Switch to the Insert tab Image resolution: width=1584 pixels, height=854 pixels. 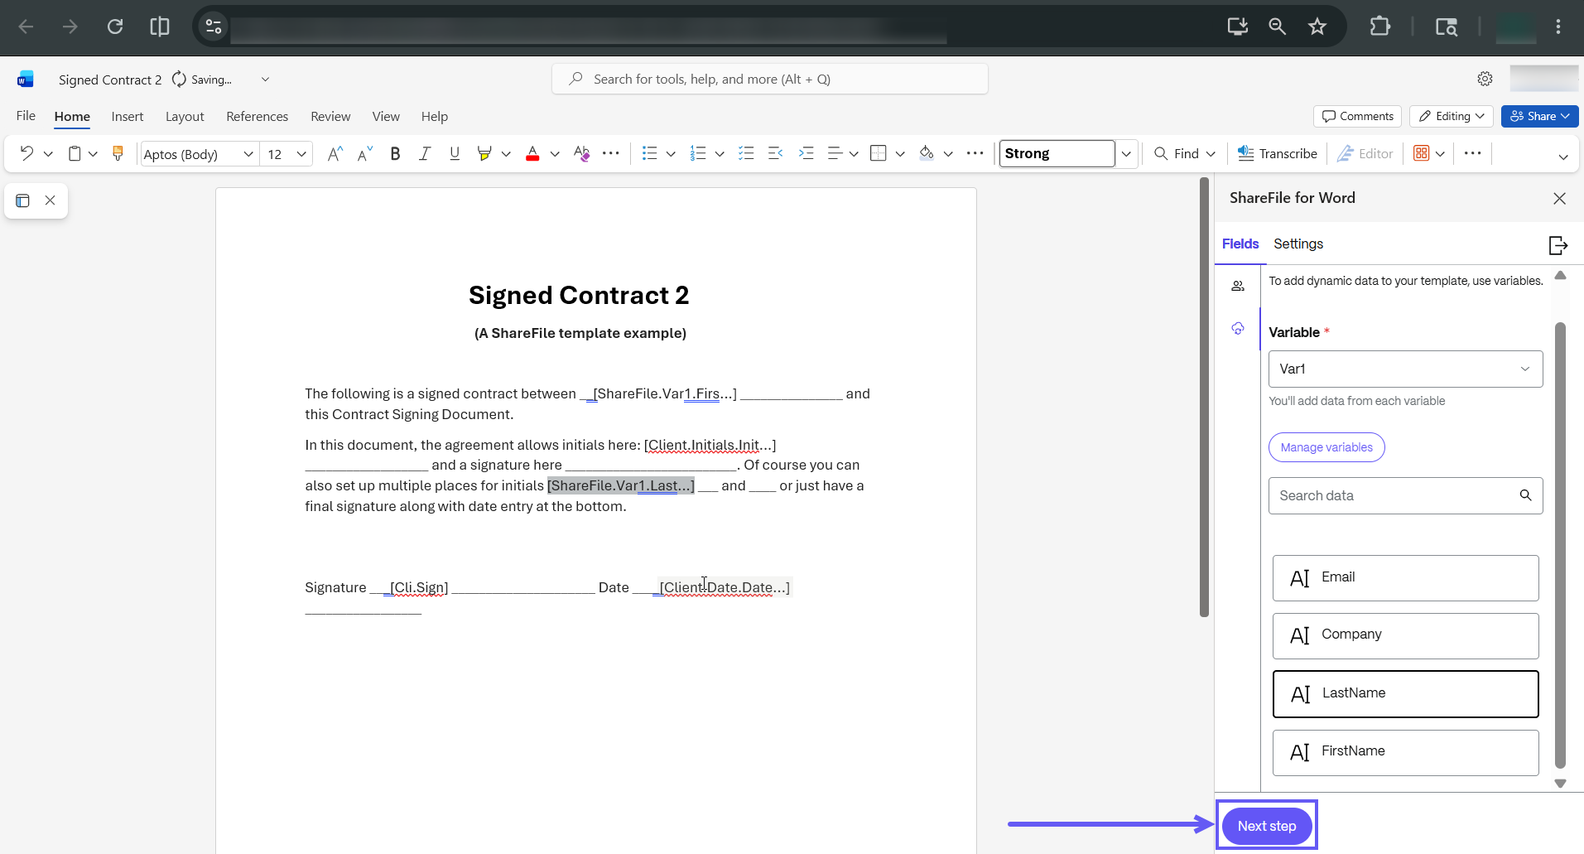point(128,117)
